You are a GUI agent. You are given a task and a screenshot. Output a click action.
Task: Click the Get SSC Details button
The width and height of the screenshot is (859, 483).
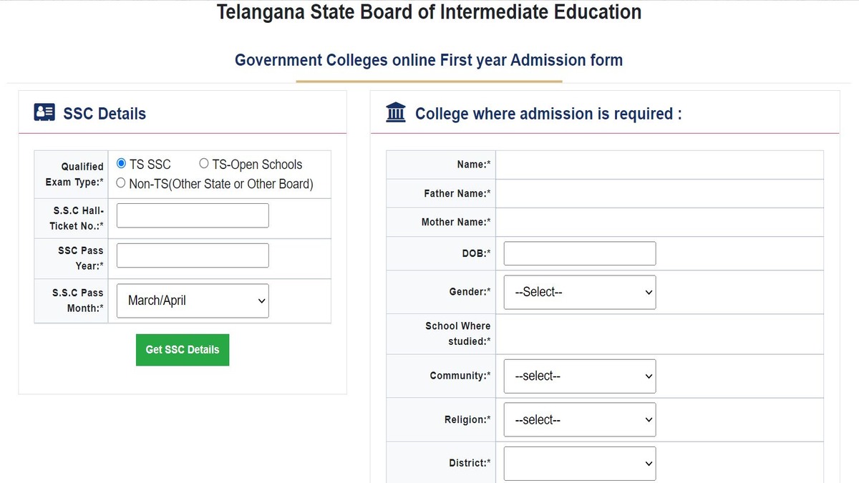click(x=183, y=350)
